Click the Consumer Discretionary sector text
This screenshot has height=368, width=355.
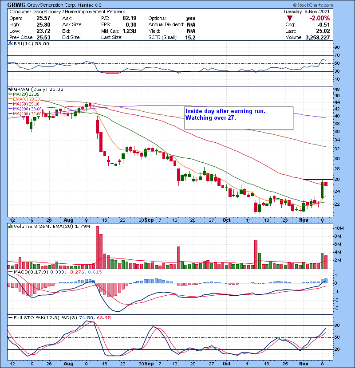pos(35,12)
